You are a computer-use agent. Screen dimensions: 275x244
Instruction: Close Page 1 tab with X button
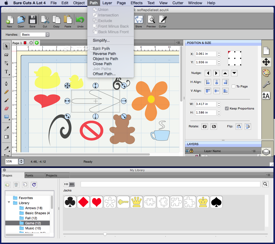31,43
